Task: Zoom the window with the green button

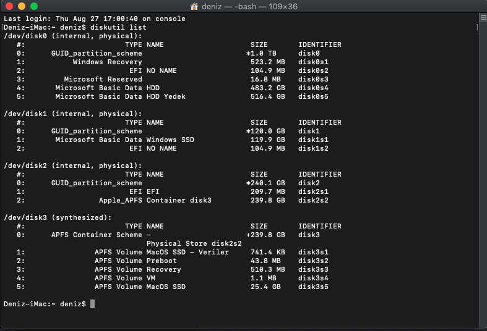Action: (33, 6)
